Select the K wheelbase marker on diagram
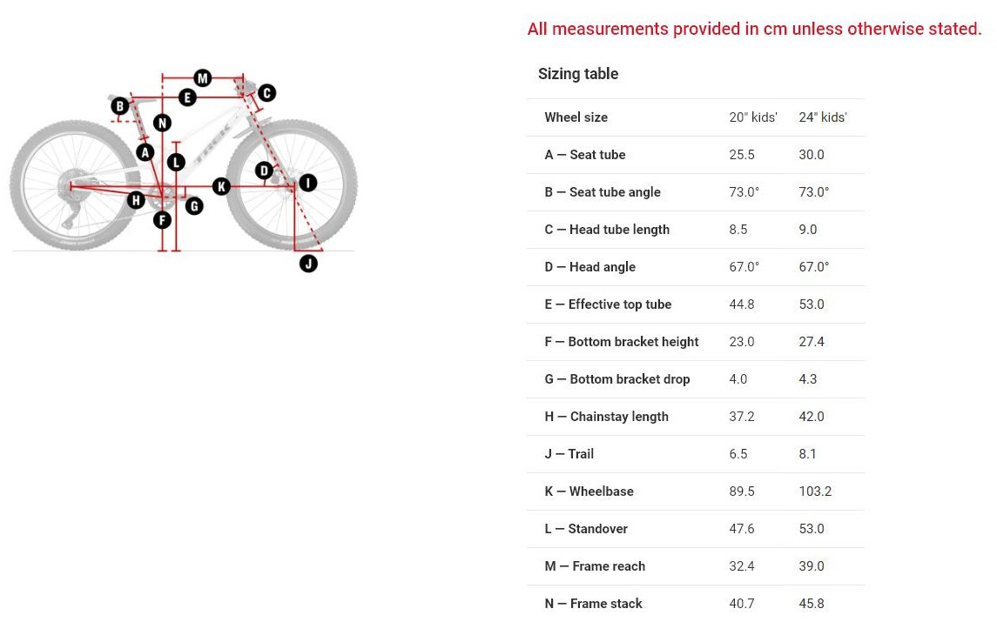Screen dimensions: 997x642 point(221,186)
